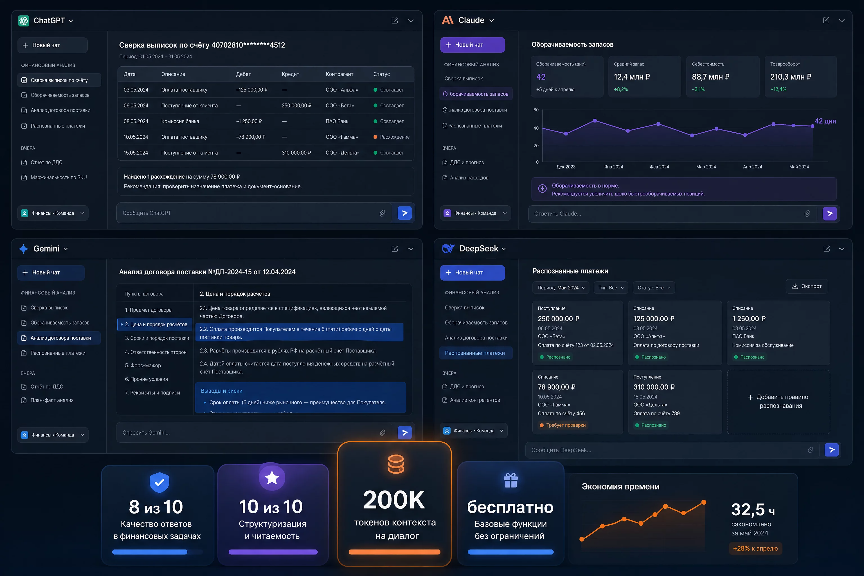Collapse the ChatGPT panel with the header chevron
This screenshot has height=576, width=864.
411,21
